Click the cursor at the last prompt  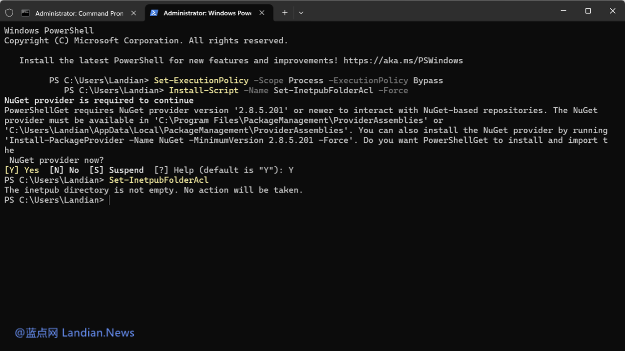(109, 200)
